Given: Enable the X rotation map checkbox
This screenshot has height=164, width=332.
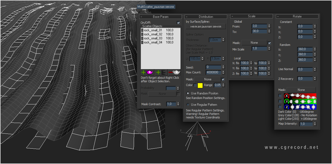Looking at the screenshot, I should click(x=280, y=96).
